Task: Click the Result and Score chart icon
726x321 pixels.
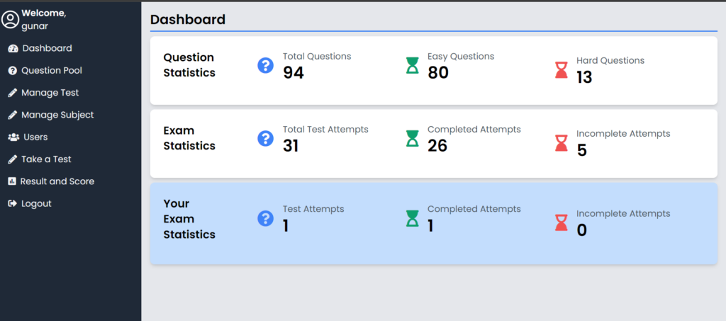Action: pos(12,181)
